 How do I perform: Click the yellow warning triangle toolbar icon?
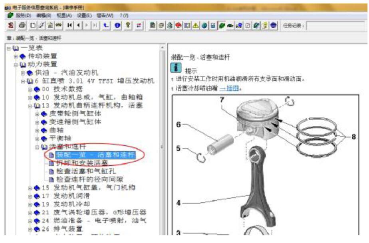(x=196, y=25)
